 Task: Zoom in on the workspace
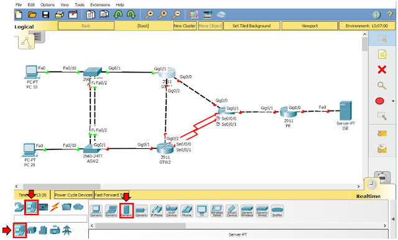[x=149, y=15]
